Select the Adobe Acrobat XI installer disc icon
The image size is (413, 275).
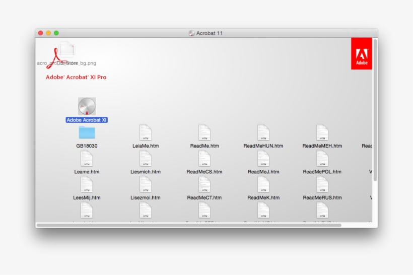pyautogui.click(x=87, y=106)
